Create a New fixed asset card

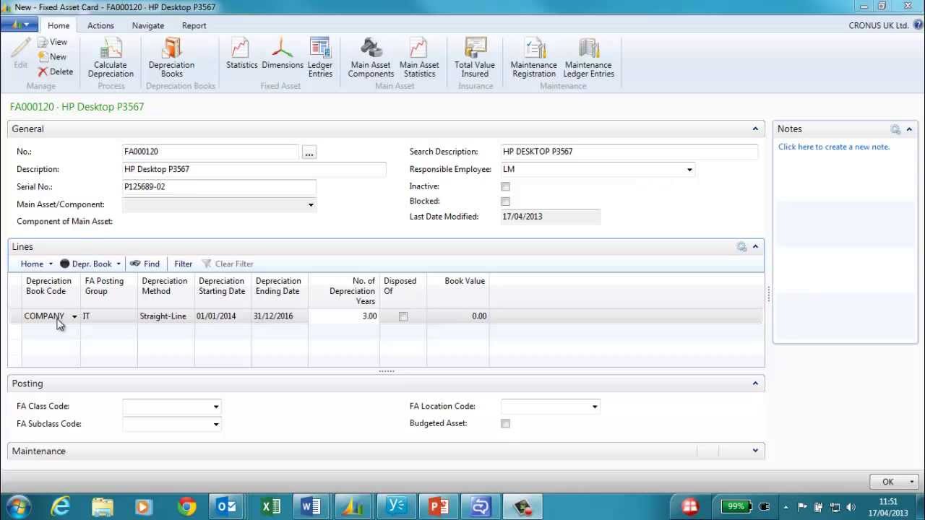52,56
